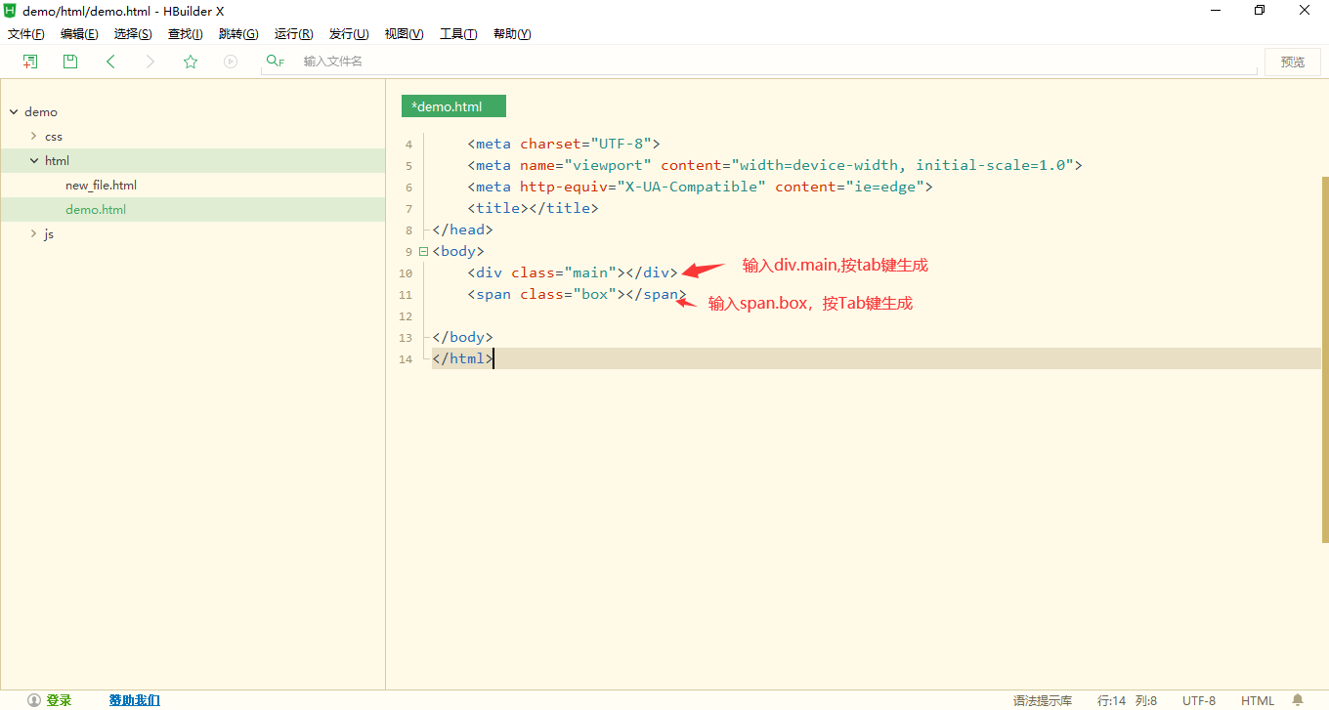Open the 查找(I) menu

pos(186,34)
